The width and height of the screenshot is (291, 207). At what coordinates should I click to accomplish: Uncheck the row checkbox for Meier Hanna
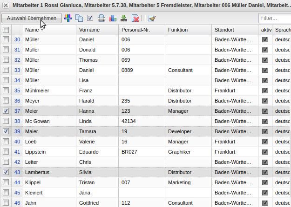[6, 111]
